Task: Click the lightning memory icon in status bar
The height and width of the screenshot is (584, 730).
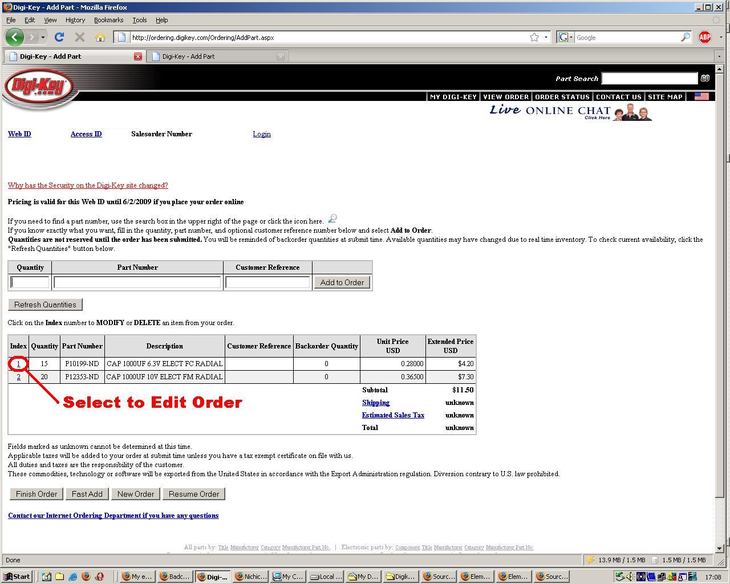Action: coord(591,560)
